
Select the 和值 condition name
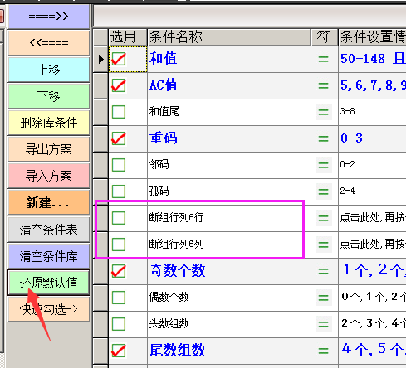(x=163, y=59)
